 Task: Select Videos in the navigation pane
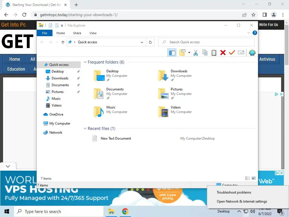pyautogui.click(x=56, y=105)
